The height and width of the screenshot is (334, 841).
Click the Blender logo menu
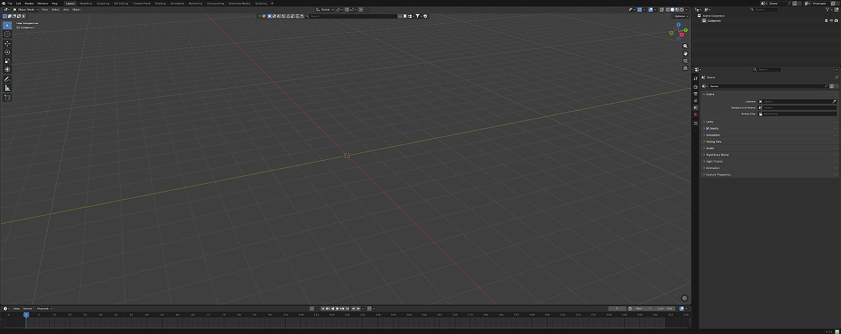click(x=4, y=3)
